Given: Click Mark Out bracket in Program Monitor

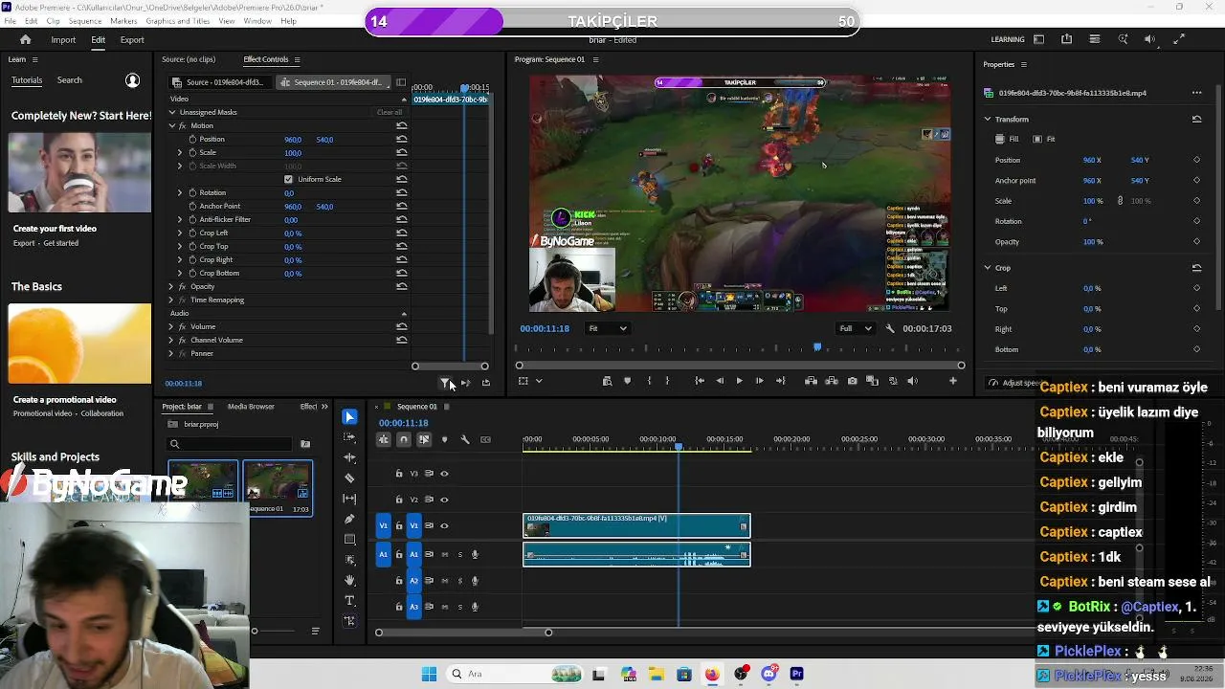Looking at the screenshot, I should coord(667,381).
